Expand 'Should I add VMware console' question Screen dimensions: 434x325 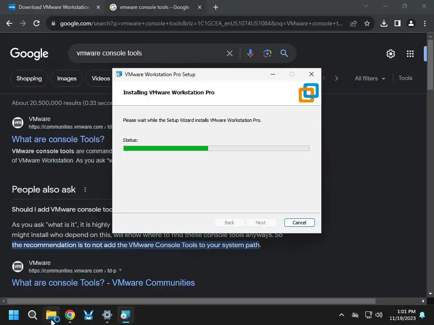62,209
